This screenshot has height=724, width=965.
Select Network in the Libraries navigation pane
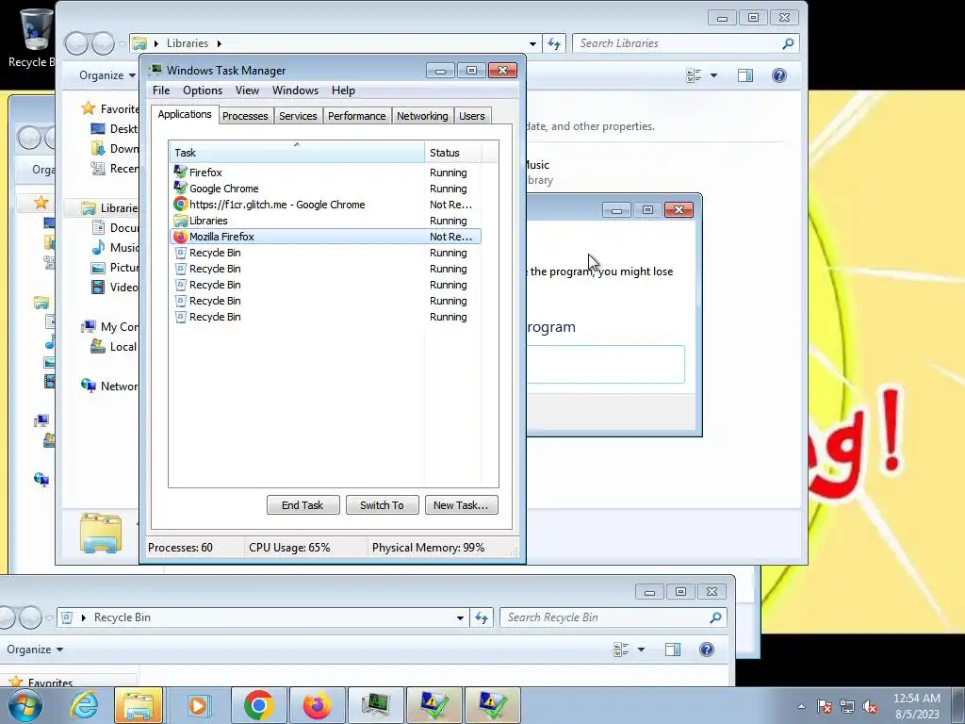click(111, 386)
